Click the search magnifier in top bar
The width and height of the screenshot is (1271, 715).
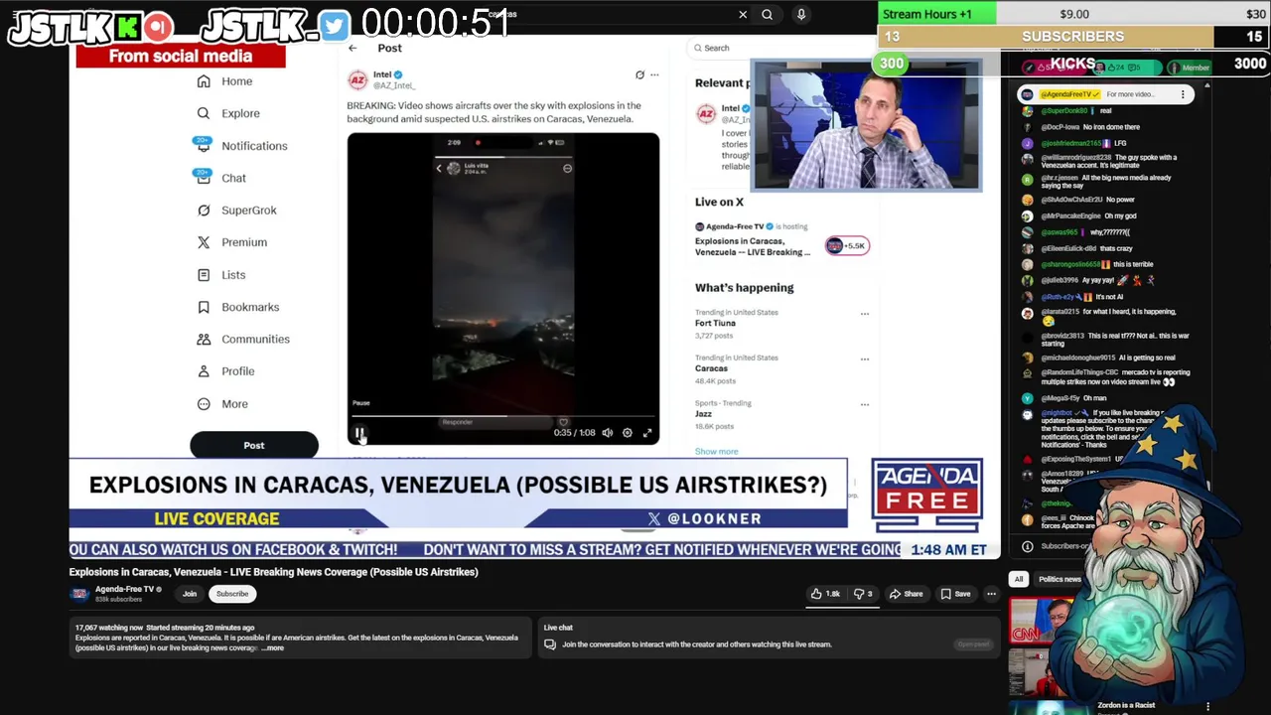tap(767, 15)
